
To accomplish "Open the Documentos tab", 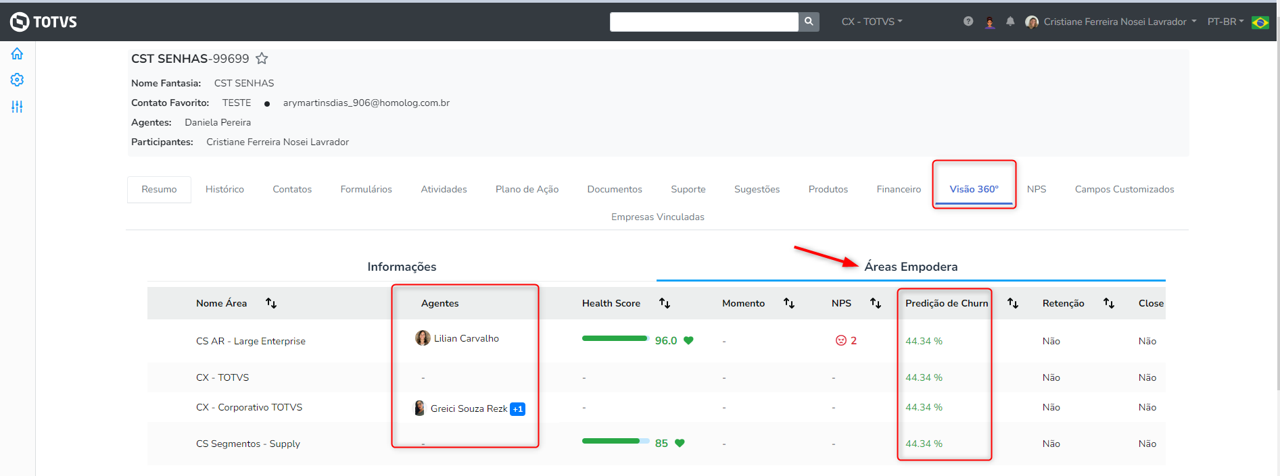I will click(x=615, y=189).
